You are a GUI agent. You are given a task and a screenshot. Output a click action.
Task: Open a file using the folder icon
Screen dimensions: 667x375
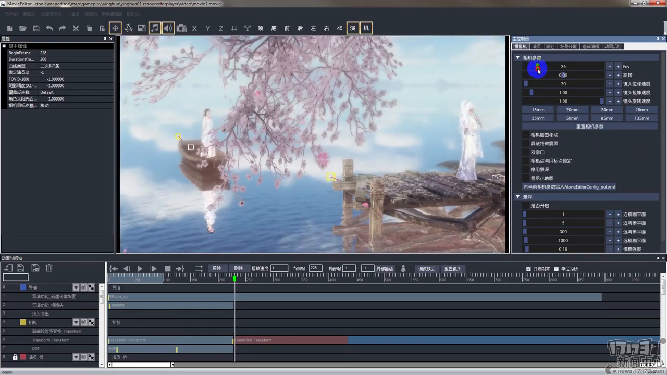tap(23, 28)
